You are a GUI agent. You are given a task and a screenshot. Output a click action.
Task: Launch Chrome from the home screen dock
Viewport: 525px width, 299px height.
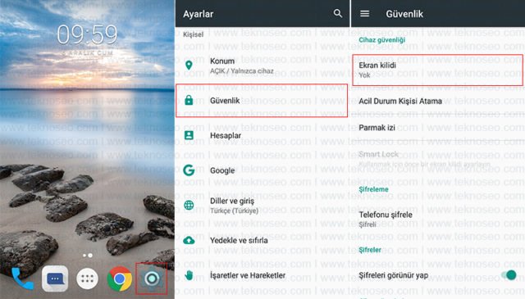pos(120,279)
